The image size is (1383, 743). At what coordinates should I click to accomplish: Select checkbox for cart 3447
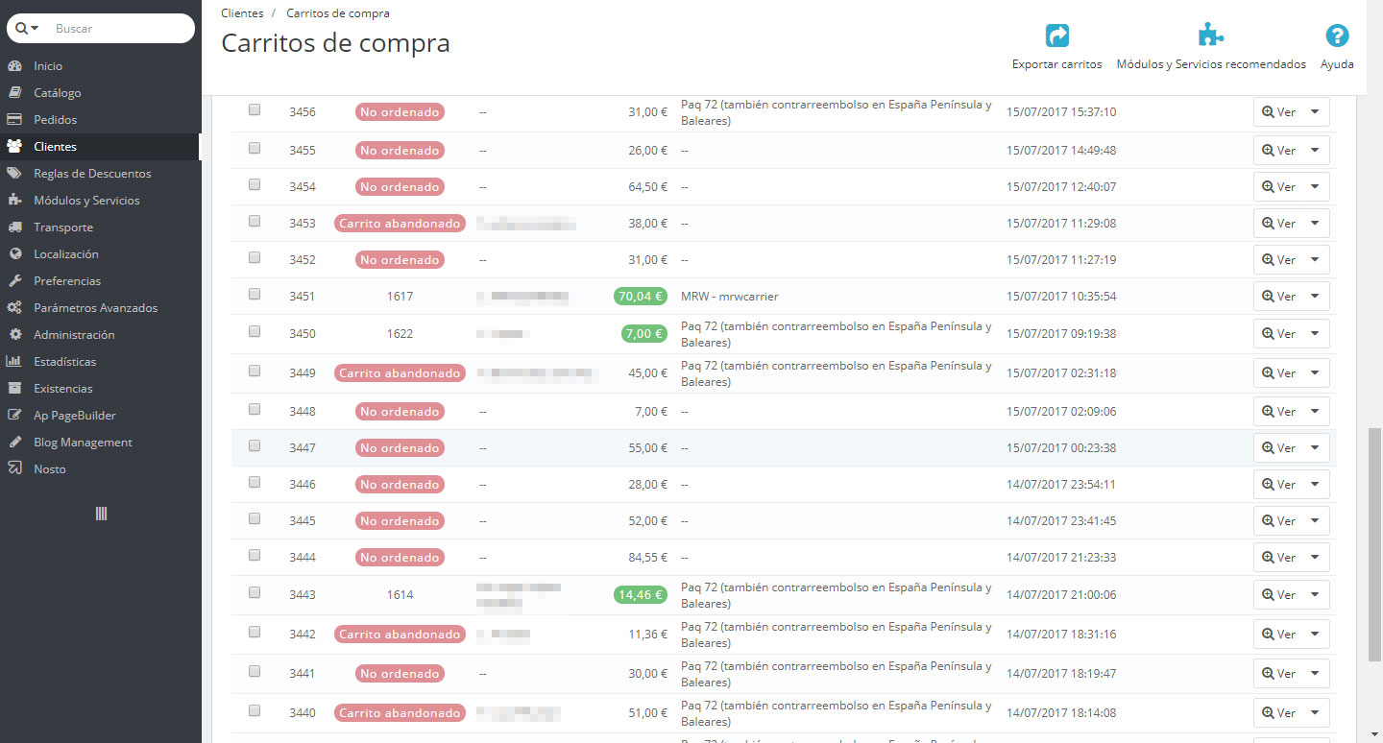point(255,445)
